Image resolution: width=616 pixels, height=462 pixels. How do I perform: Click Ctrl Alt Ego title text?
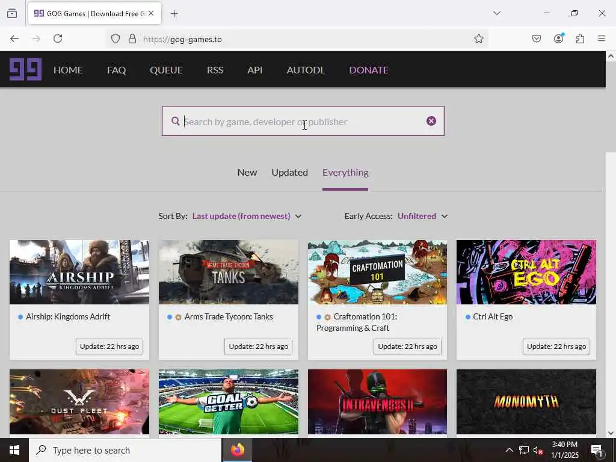click(493, 316)
